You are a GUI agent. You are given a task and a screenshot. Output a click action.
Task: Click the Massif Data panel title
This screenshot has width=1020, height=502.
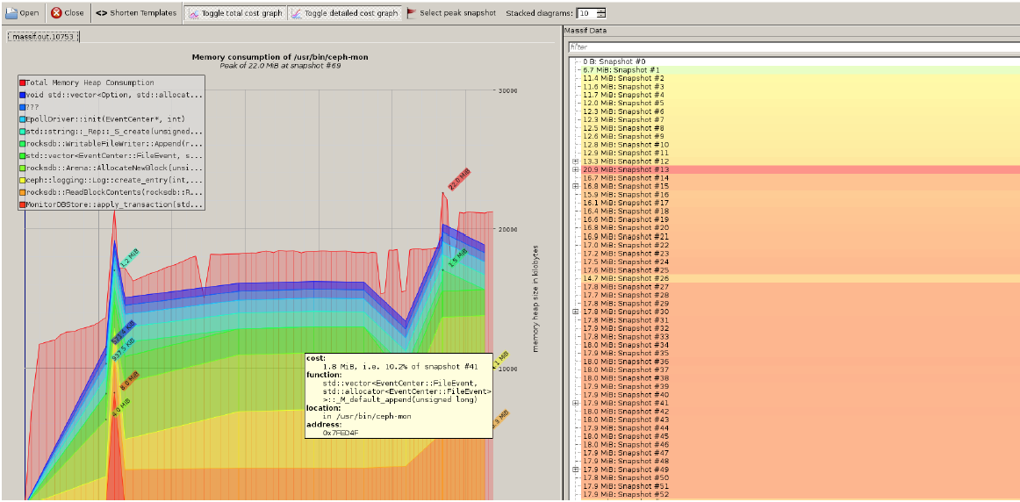(585, 32)
